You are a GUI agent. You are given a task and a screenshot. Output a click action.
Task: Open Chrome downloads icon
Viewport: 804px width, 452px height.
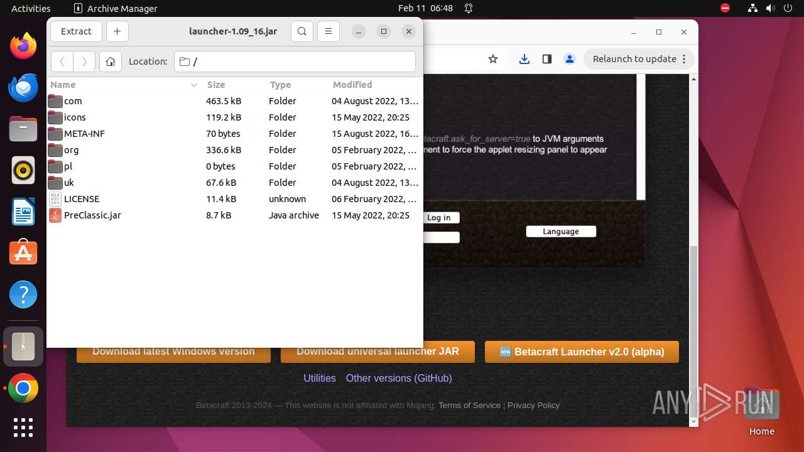point(524,59)
